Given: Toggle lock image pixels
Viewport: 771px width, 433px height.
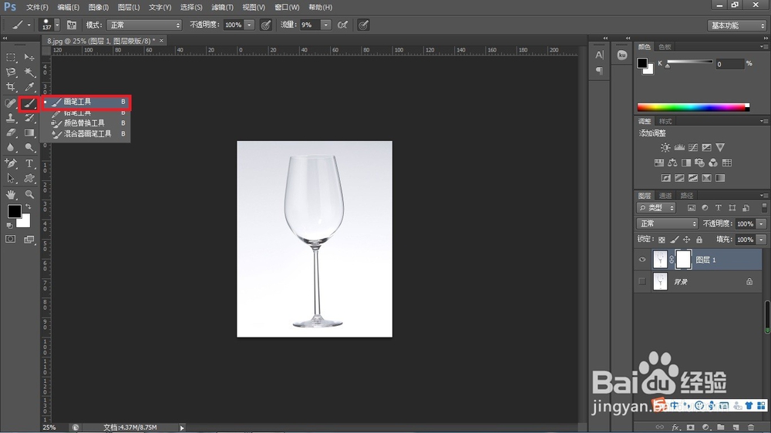Looking at the screenshot, I should point(675,240).
